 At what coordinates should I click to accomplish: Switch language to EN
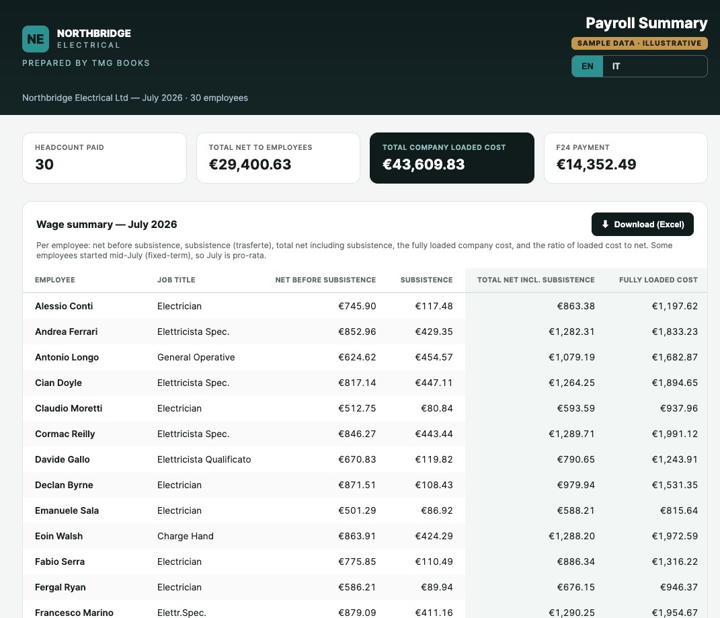point(588,66)
